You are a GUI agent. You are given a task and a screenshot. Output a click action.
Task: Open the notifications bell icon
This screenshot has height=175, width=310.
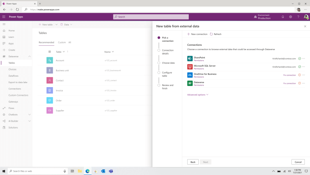point(283,17)
